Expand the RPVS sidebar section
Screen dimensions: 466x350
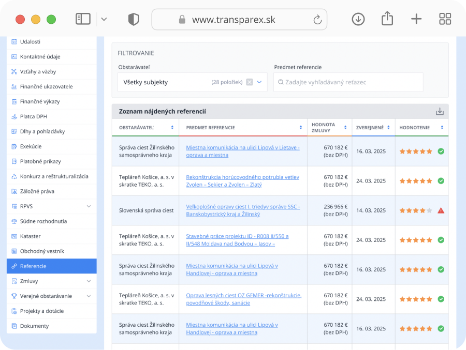click(89, 206)
